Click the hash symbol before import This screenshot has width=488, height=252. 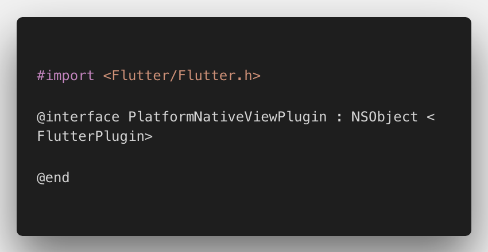click(x=41, y=76)
